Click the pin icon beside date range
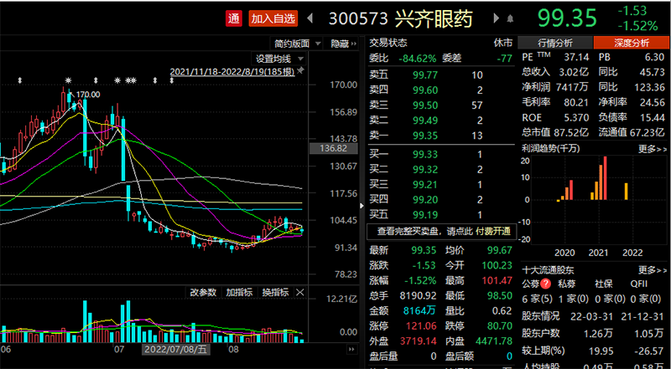The height and width of the screenshot is (369, 671). tap(302, 73)
